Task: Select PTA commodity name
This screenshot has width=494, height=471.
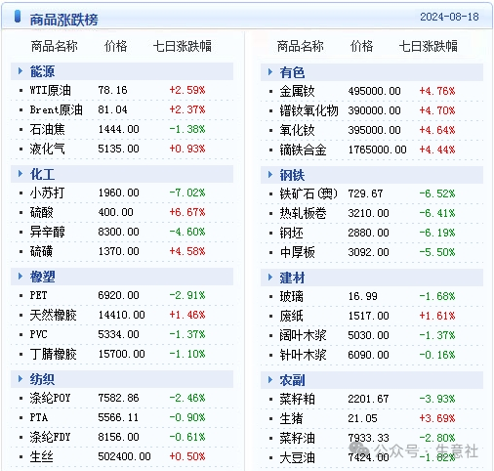Action: [39, 417]
